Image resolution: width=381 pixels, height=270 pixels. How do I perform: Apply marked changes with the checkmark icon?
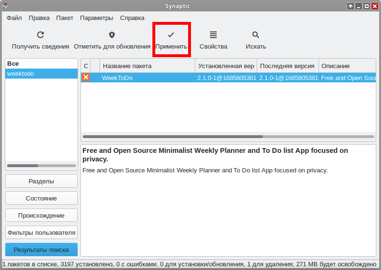click(171, 35)
